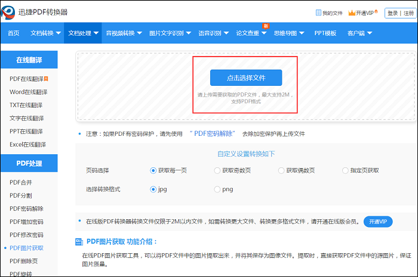Image resolution: width=418 pixels, height=277 pixels.
Task: Click the PDF图片获取 heading icon
Action: [x=79, y=242]
